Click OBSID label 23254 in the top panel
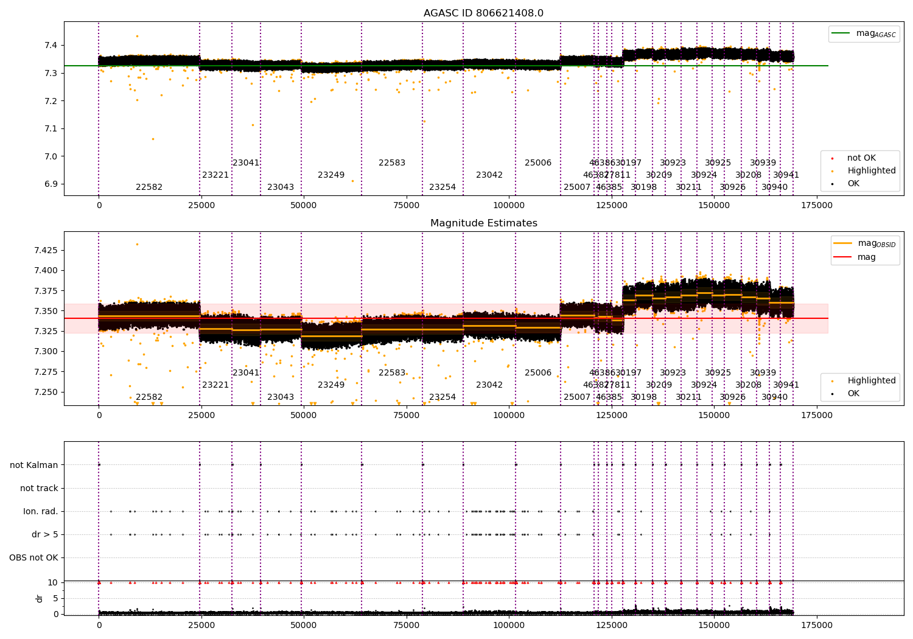The image size is (913, 639). pos(443,187)
